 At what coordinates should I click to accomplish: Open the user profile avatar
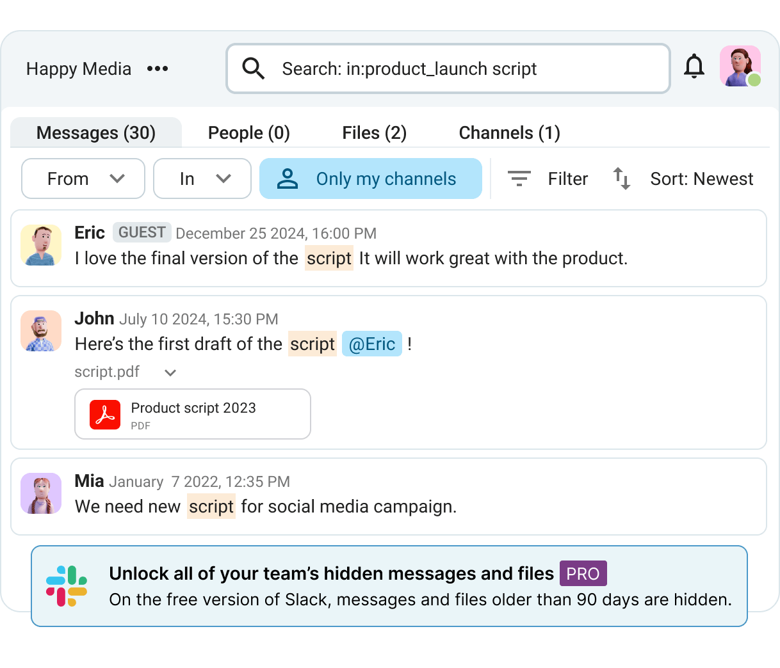[740, 67]
